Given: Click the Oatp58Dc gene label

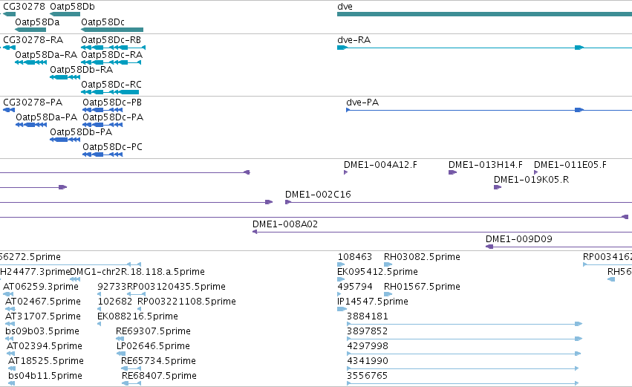Looking at the screenshot, I should click(102, 22).
